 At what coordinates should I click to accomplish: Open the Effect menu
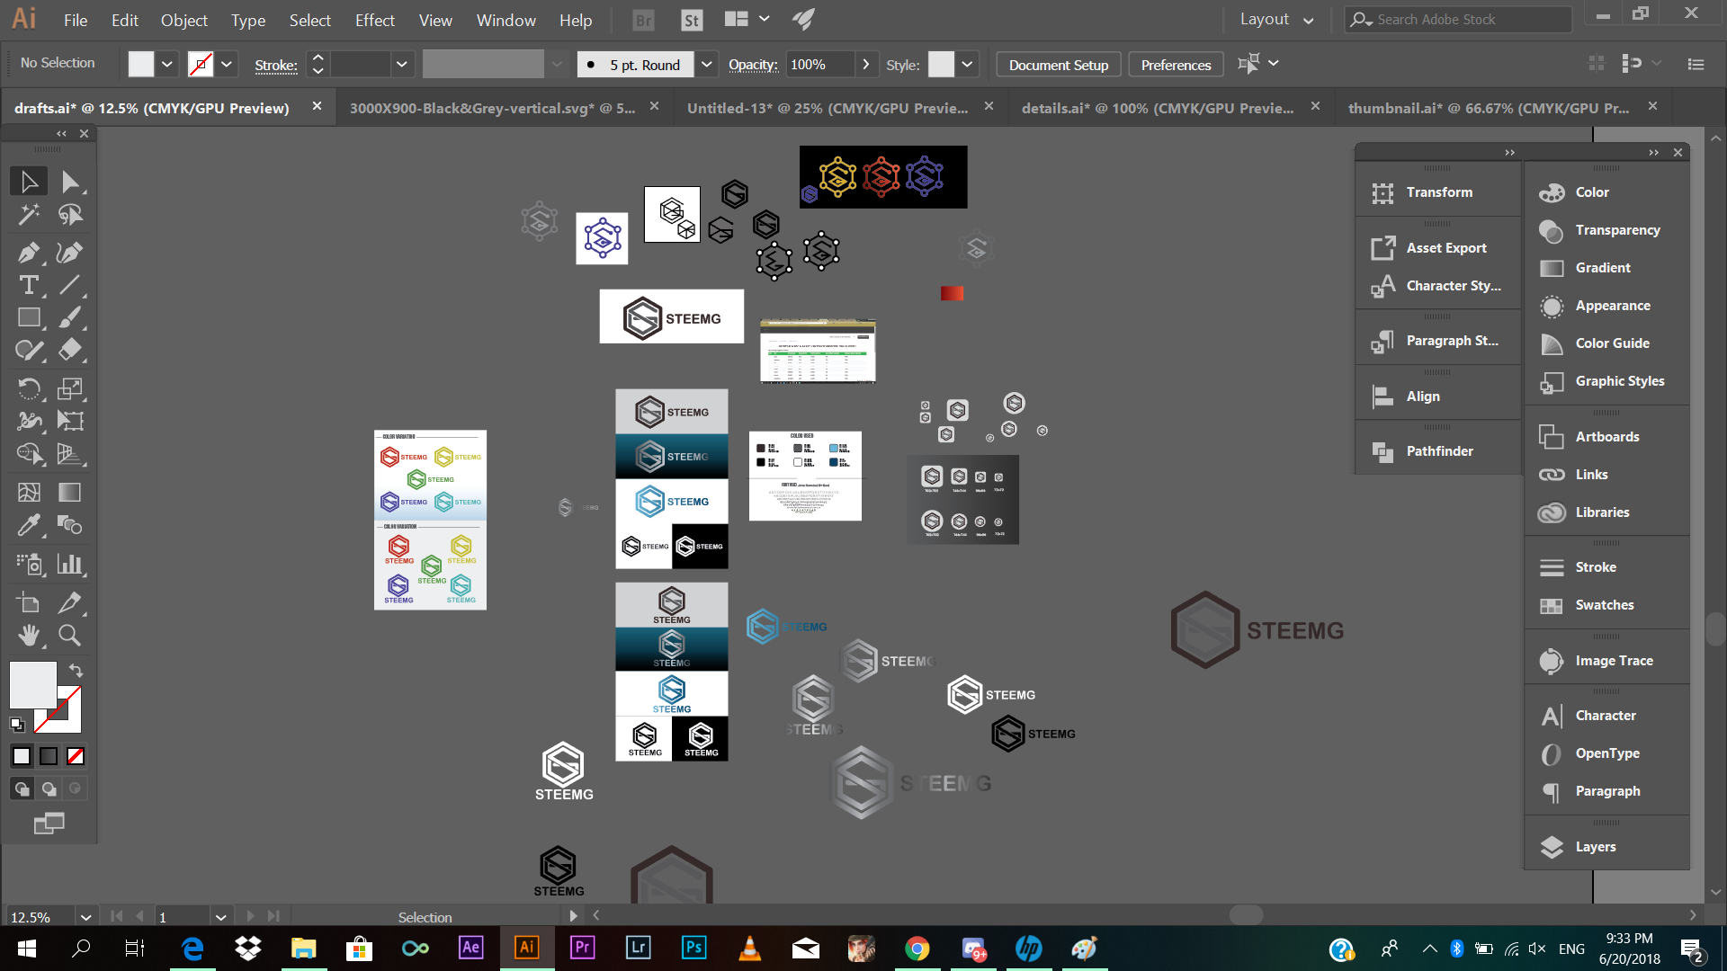[x=374, y=20]
